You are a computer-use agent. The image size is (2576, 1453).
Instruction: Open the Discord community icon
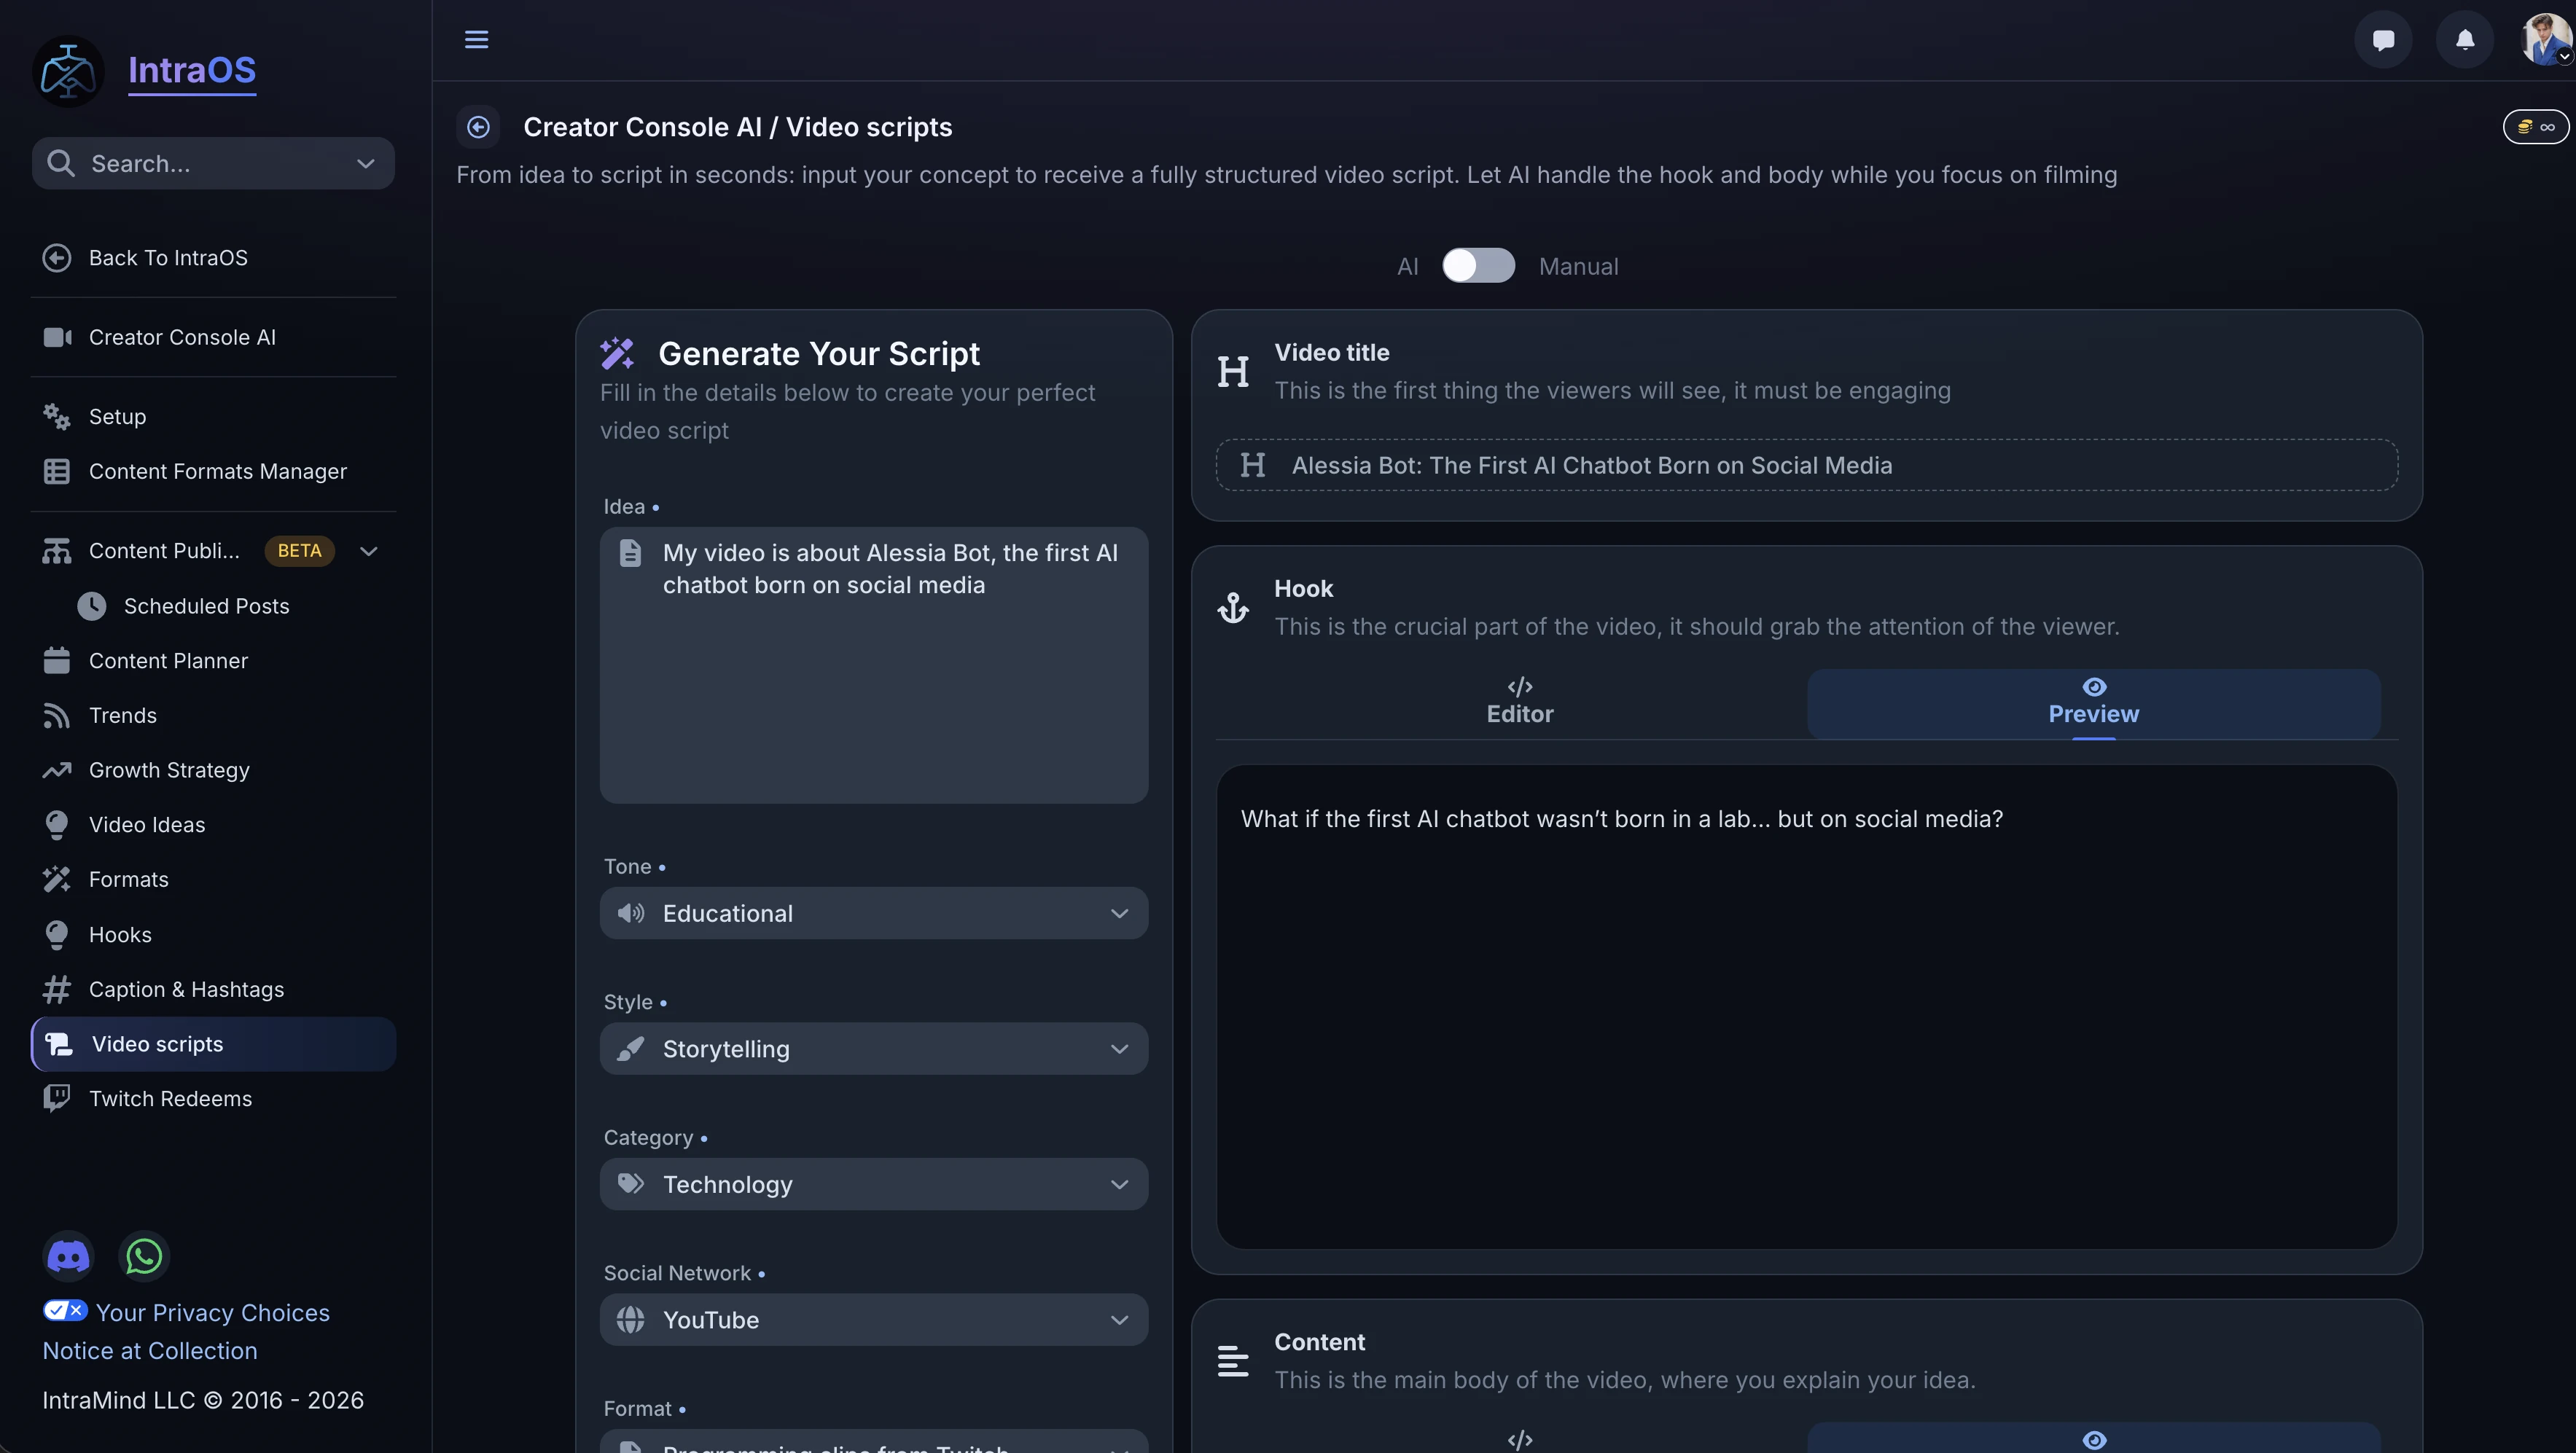68,1256
